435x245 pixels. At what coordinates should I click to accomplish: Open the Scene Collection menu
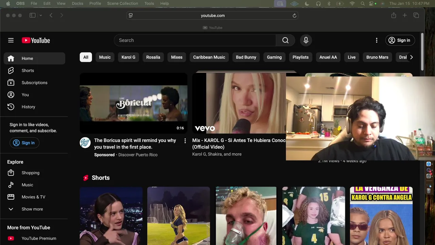click(122, 3)
